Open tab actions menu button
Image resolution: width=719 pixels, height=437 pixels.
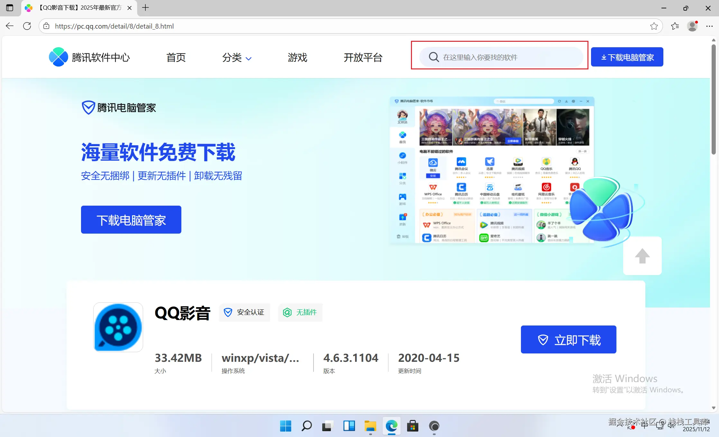[x=10, y=8]
